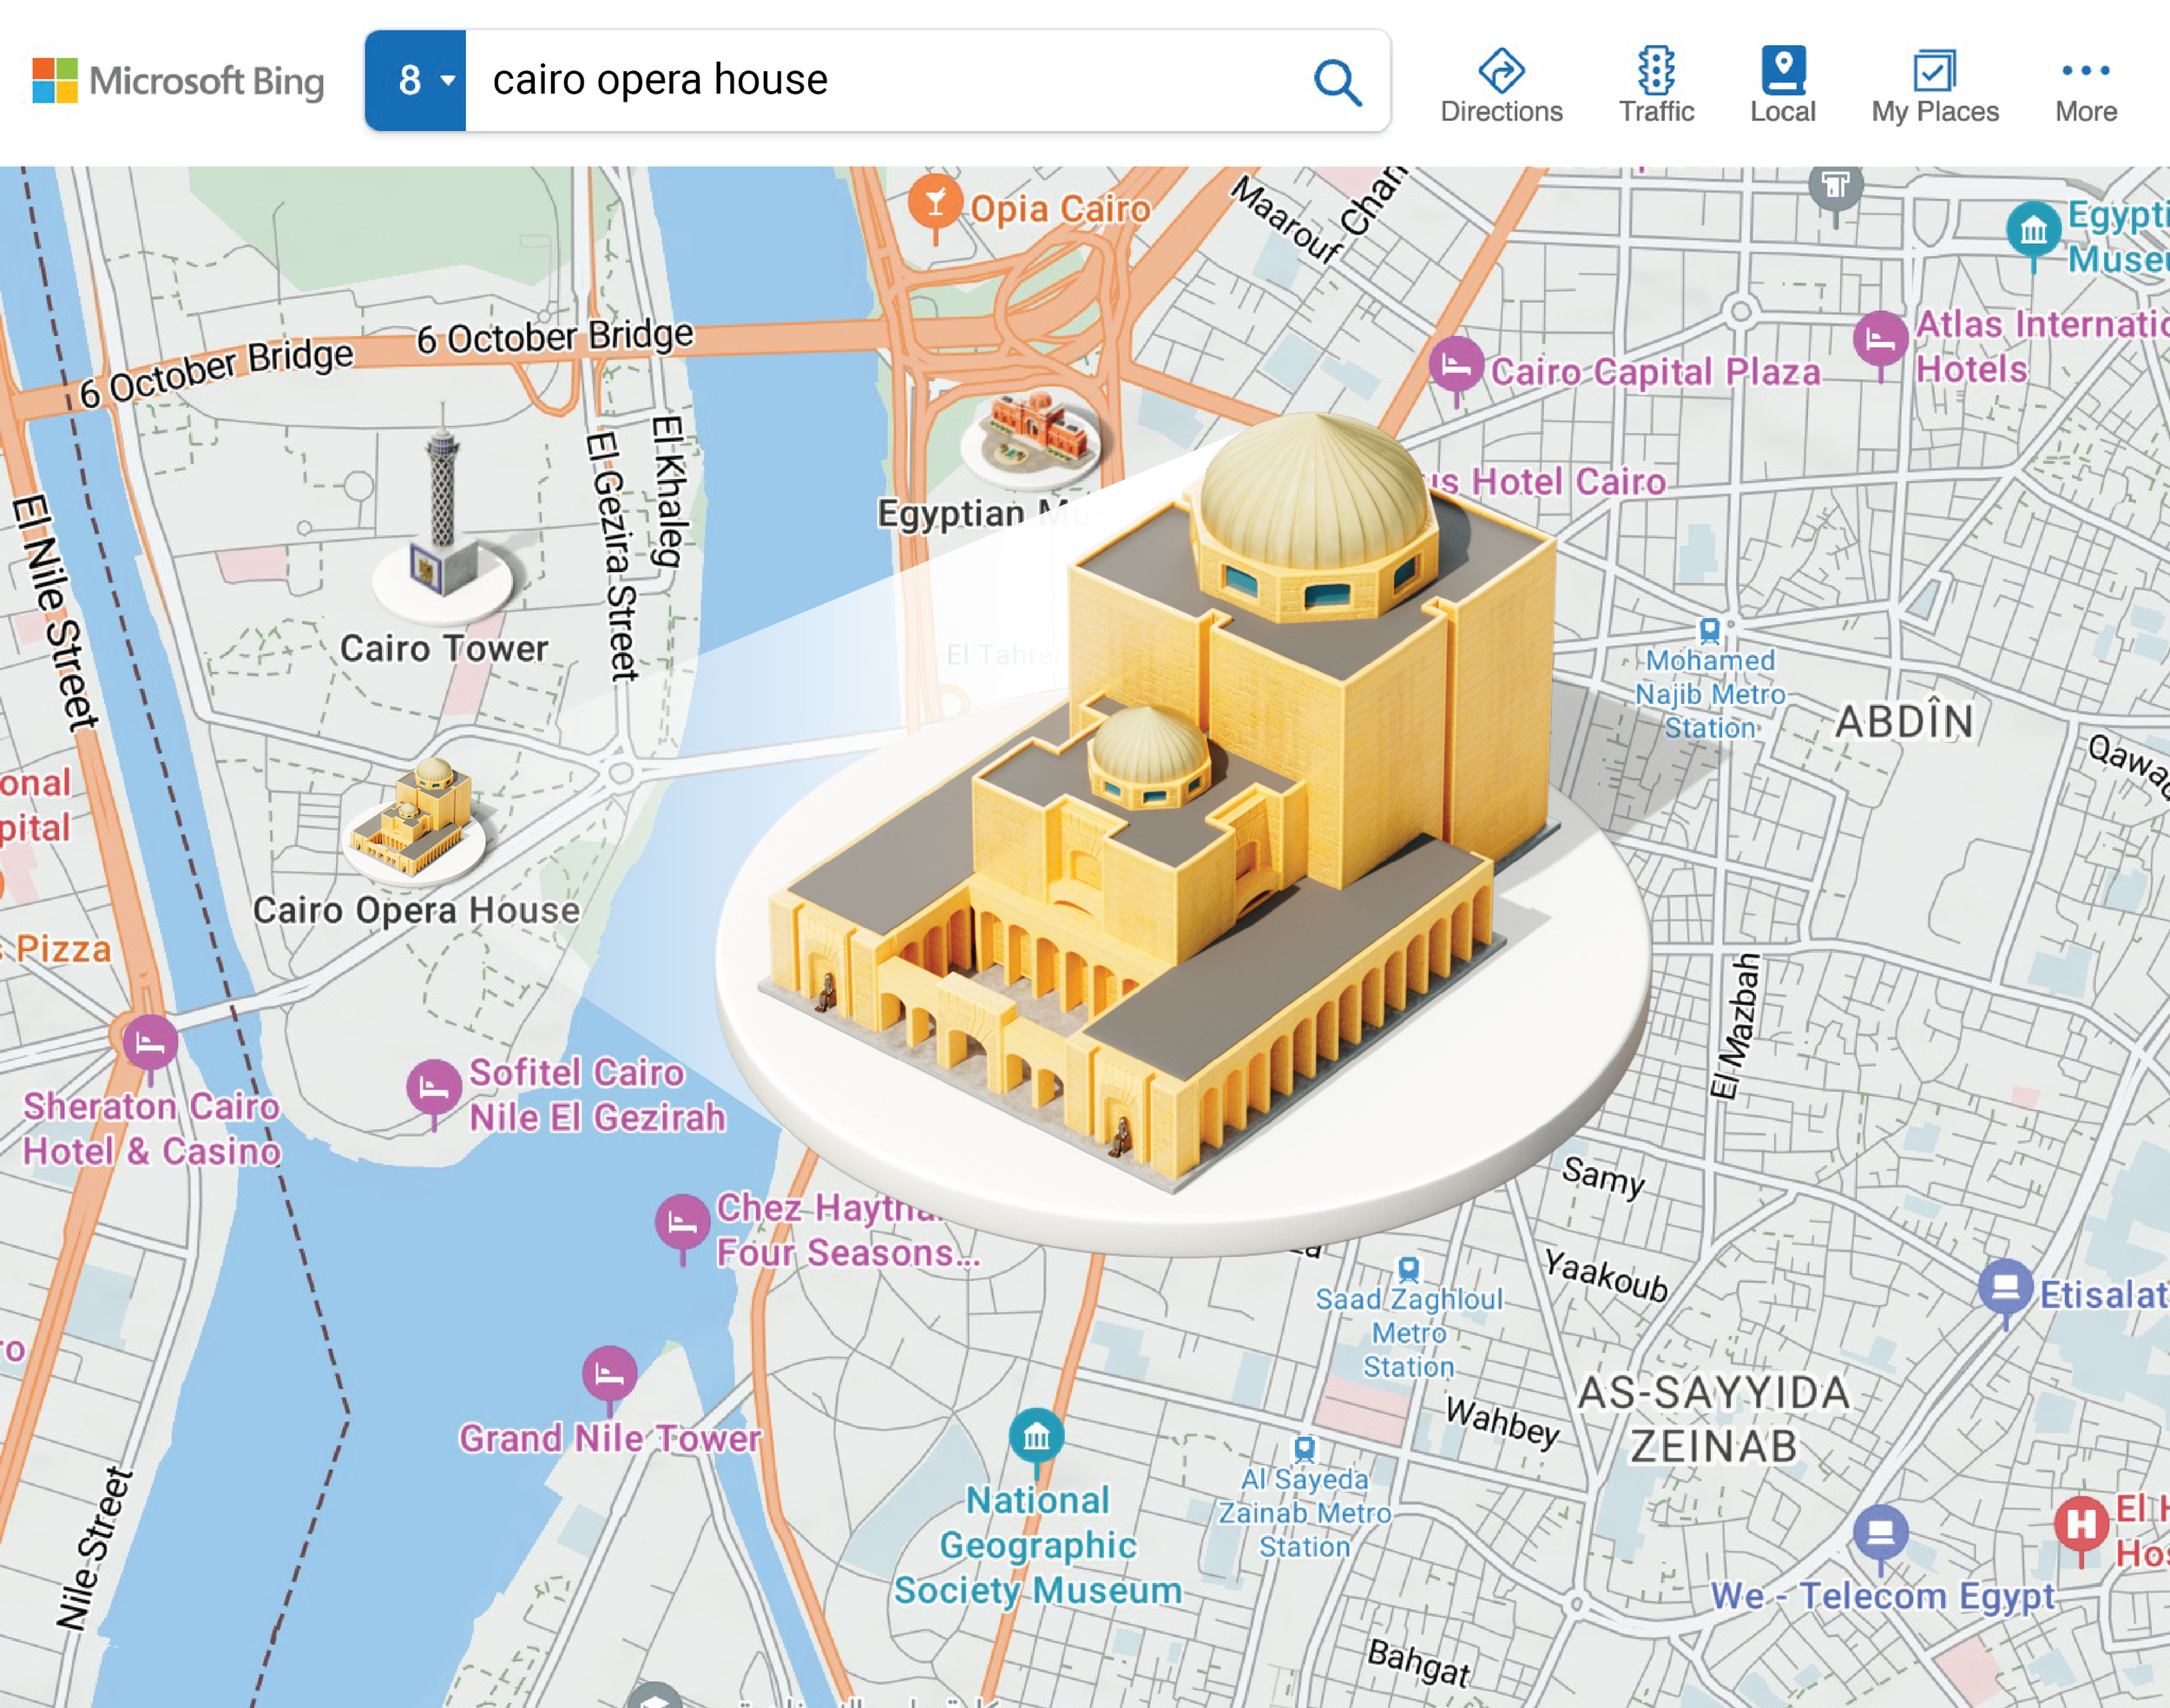
Task: Click the gray landmark pin at the map's top edge
Action: 1835,190
